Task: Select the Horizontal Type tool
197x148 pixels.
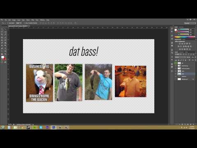Action: coord(5,48)
